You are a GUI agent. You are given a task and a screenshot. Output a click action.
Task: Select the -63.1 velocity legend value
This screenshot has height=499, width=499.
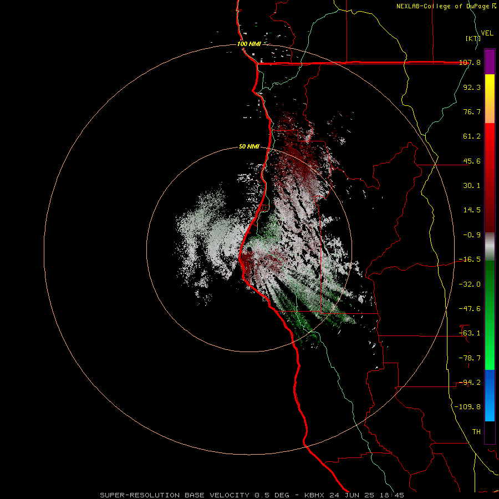[x=470, y=333]
